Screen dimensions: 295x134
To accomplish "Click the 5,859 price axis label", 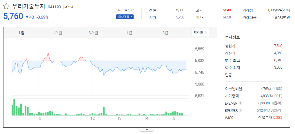I will click(x=200, y=49).
